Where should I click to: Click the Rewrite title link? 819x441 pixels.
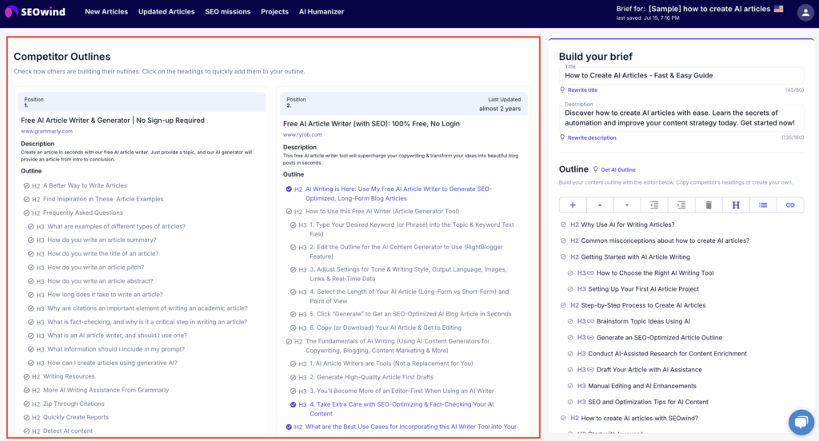click(582, 89)
